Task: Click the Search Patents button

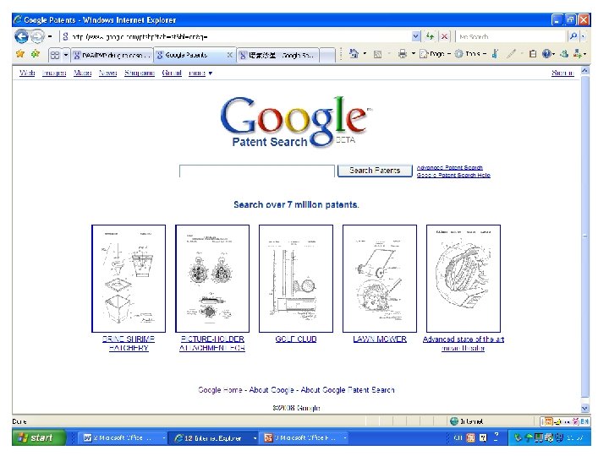Action: coord(375,171)
